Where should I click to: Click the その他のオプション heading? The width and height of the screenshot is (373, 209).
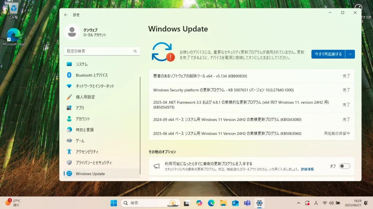[x=162, y=152]
